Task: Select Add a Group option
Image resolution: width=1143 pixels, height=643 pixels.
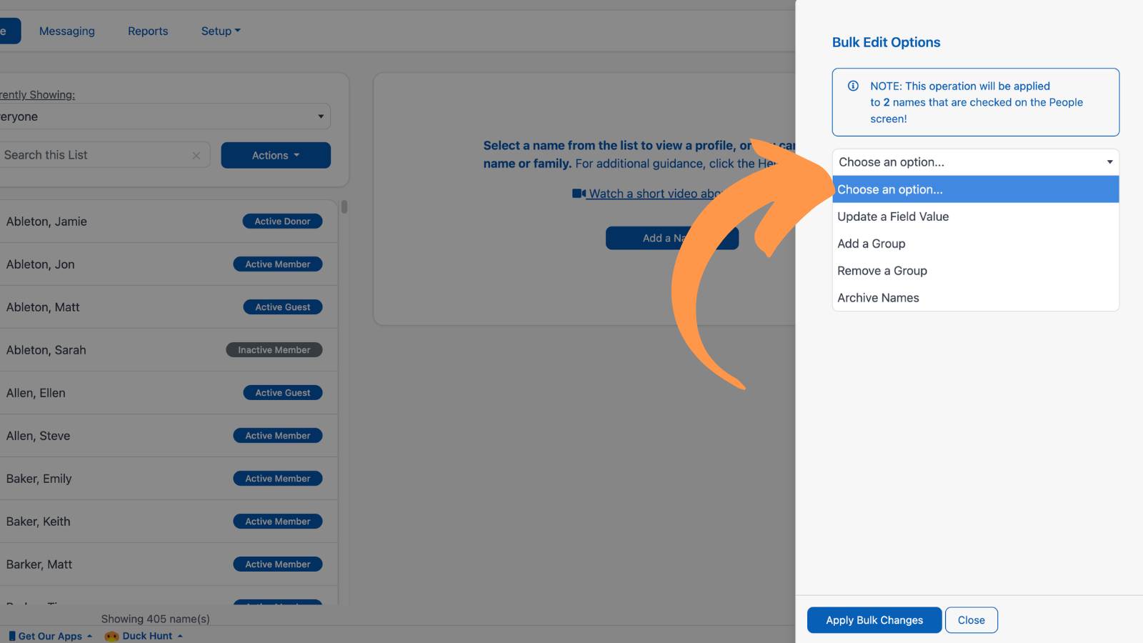Action: coord(975,244)
